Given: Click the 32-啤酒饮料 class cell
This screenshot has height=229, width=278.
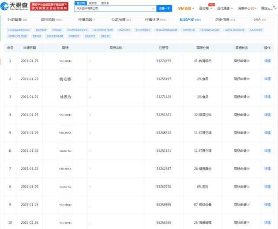Looking at the screenshot, I should (x=203, y=115).
